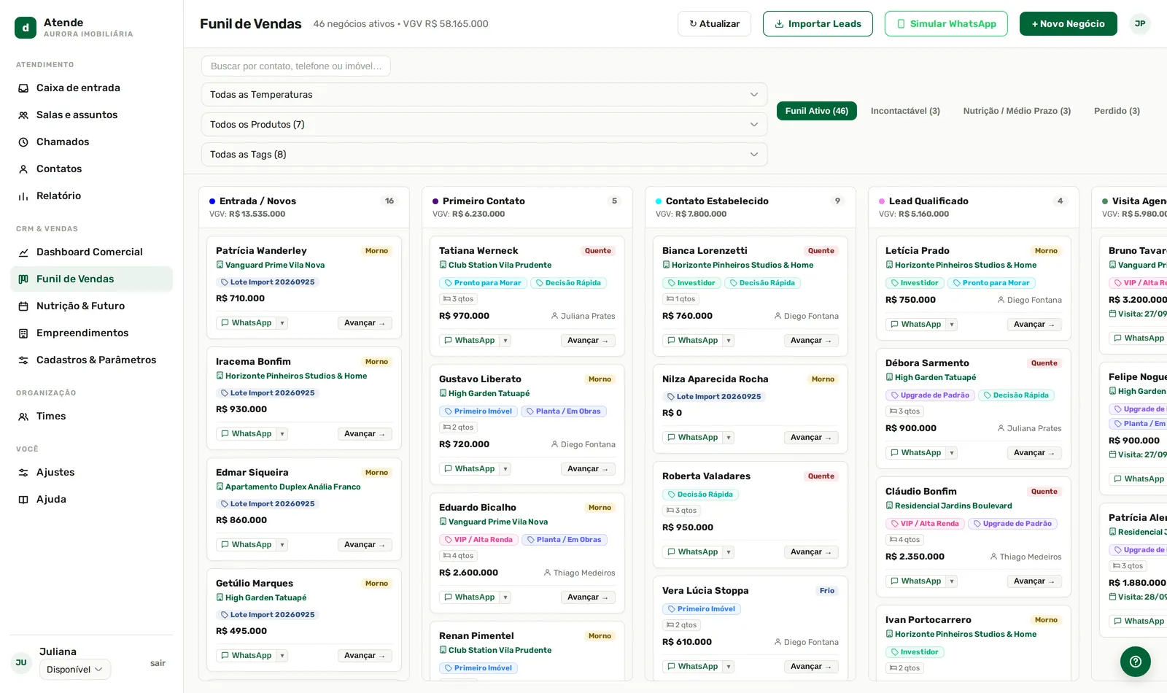Click Decisão Rápida tag on Roberta Valadares card

coord(700,495)
